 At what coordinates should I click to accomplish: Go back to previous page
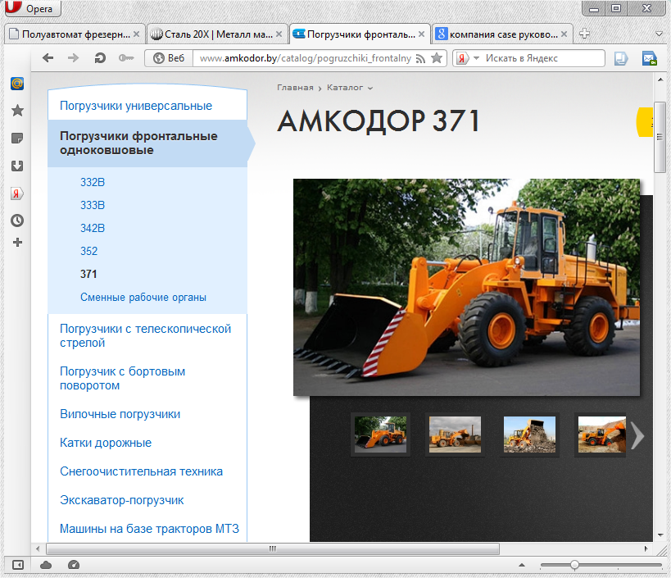tap(48, 57)
